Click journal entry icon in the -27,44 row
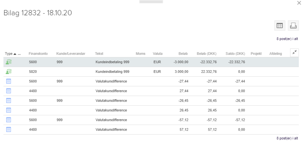Screen dimensions: 302x154 8,81
